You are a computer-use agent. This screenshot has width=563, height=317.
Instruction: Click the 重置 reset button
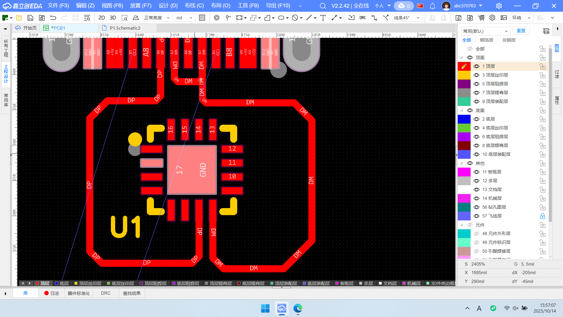[x=521, y=31]
